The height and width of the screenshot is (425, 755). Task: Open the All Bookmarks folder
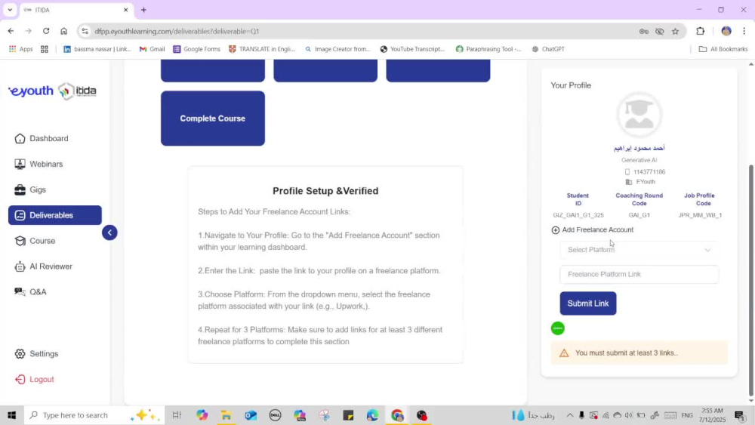coord(723,49)
